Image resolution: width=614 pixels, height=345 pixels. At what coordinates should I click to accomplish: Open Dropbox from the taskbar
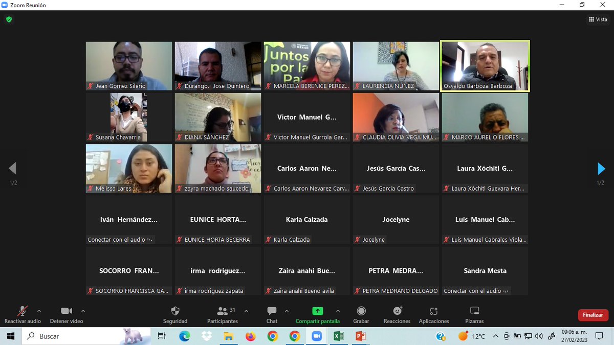tap(206, 336)
